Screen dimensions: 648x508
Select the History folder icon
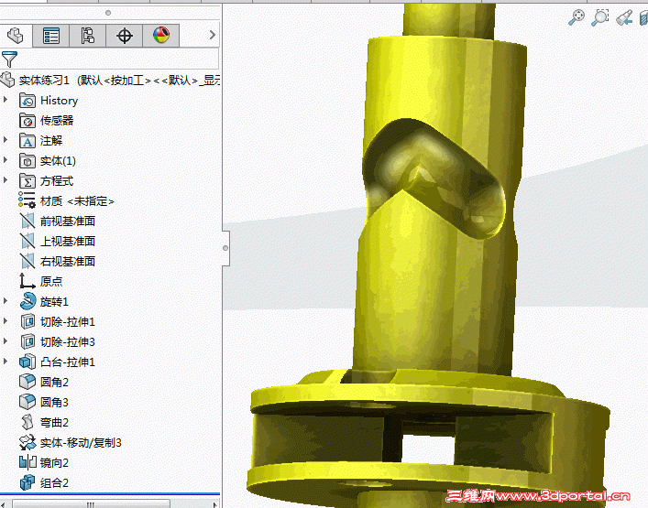[x=27, y=101]
